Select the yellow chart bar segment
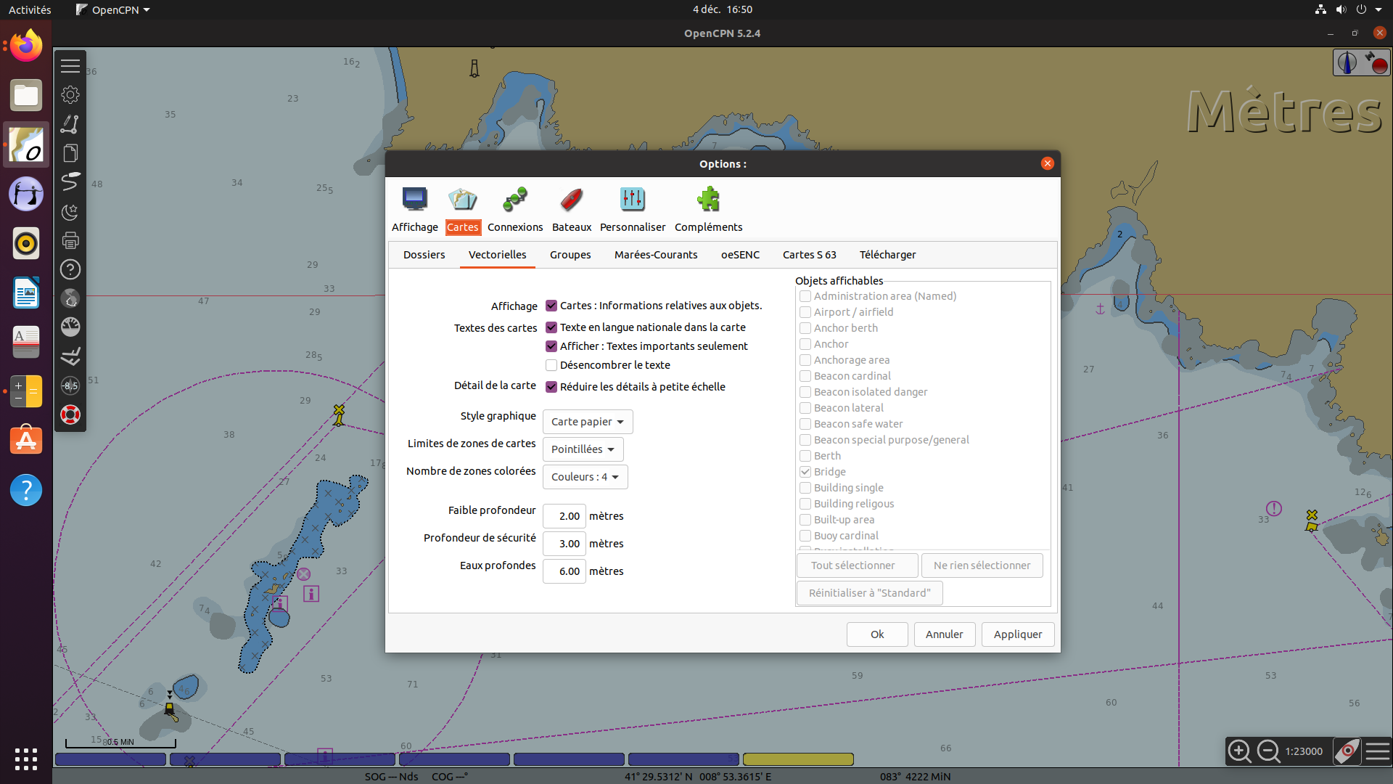Viewport: 1393px width, 784px height. 798,759
